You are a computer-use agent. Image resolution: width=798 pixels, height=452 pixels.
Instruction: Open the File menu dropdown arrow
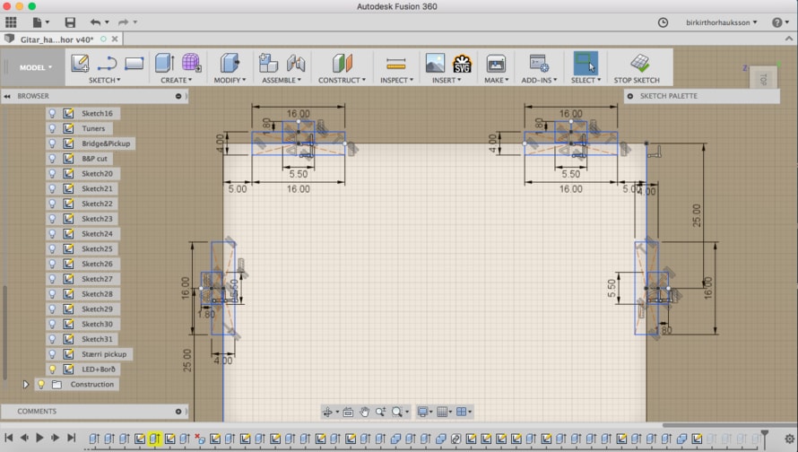click(48, 22)
